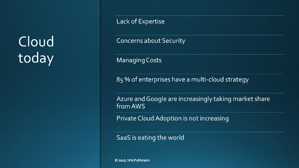Click the "Managing Costs" bullet
Image resolution: width=299 pixels, height=168 pixels.
[x=139, y=60]
